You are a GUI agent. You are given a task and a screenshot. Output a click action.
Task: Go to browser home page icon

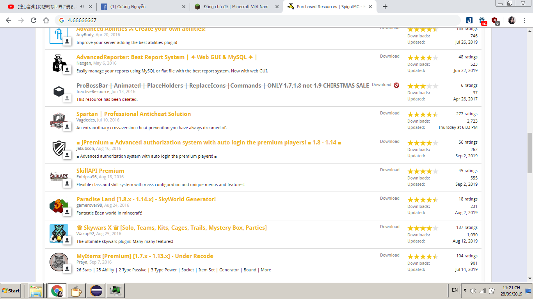click(46, 20)
